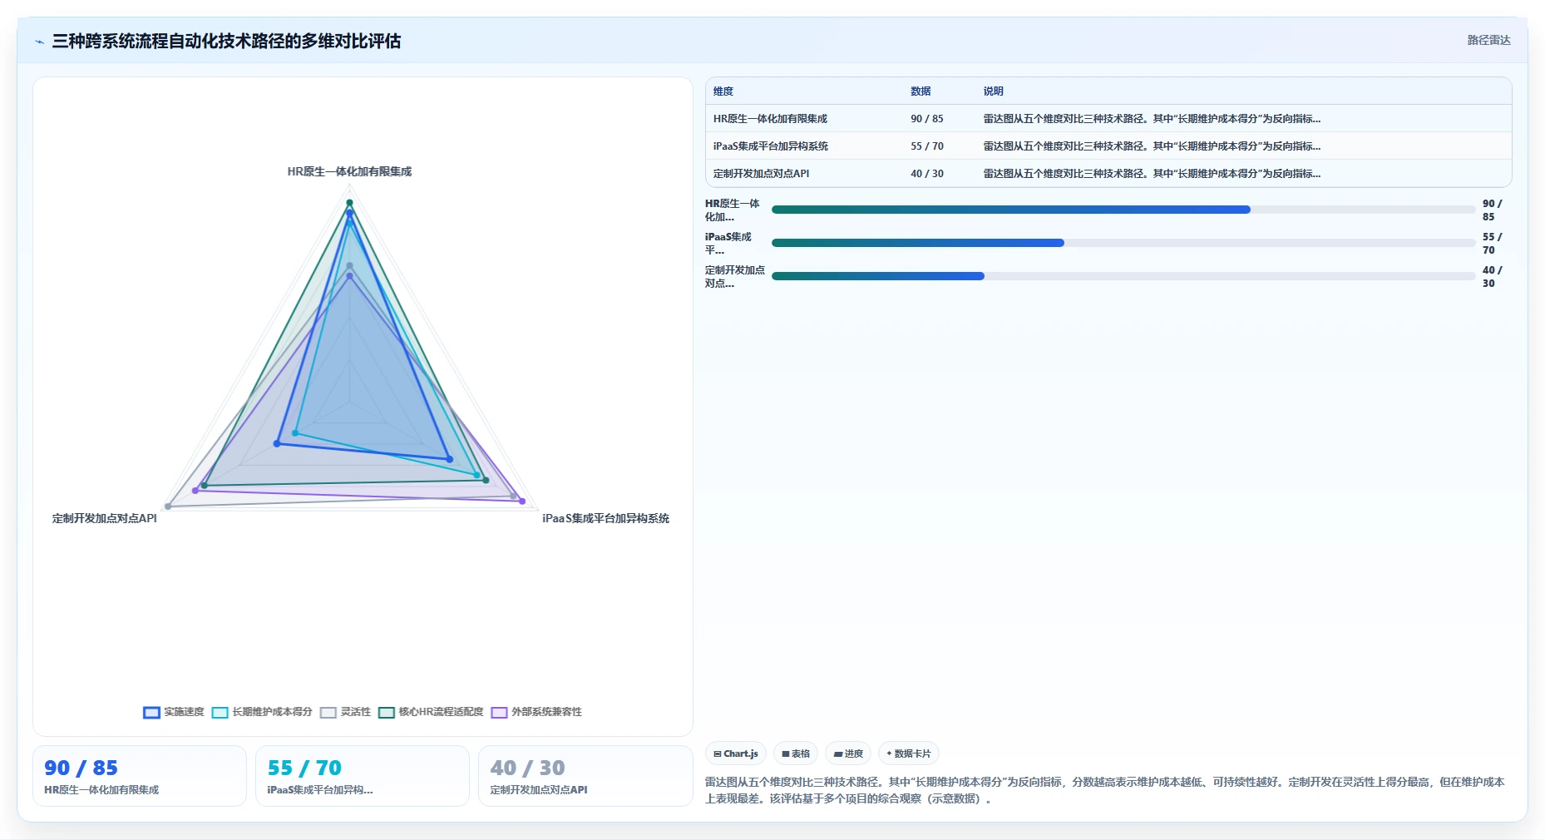Toggle the 实施速度 legend series
1545x840 pixels.
(x=174, y=712)
